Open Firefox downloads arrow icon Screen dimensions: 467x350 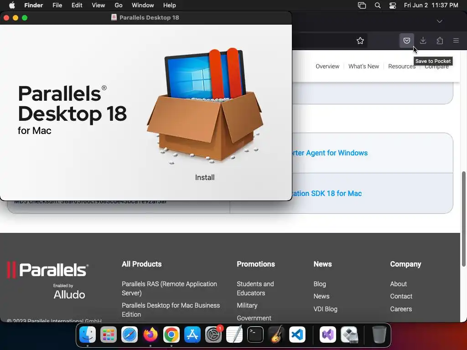423,41
